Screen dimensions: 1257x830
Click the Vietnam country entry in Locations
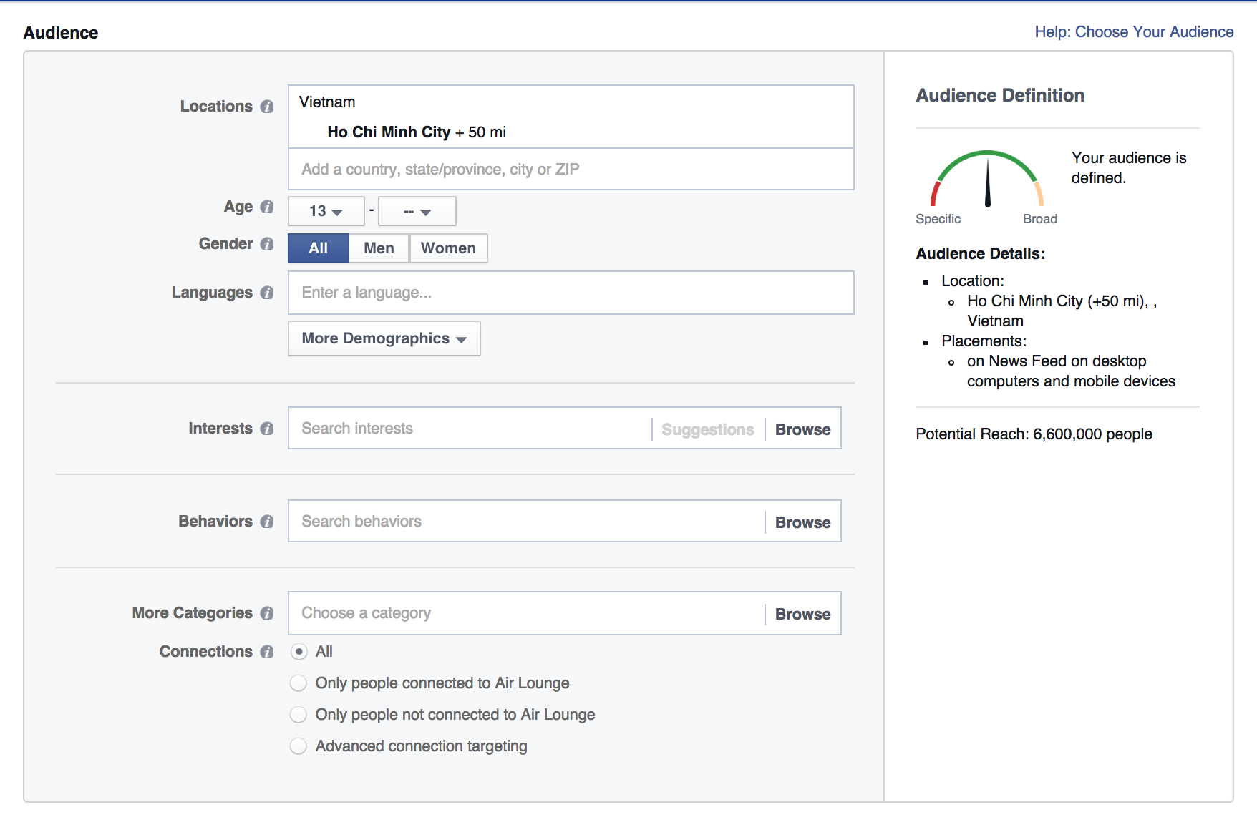pyautogui.click(x=327, y=102)
